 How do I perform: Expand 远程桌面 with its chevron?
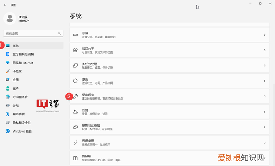tap(265, 142)
